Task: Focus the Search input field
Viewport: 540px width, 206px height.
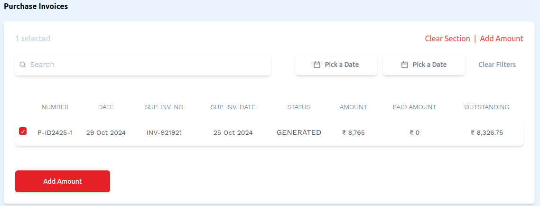Action: [147, 65]
